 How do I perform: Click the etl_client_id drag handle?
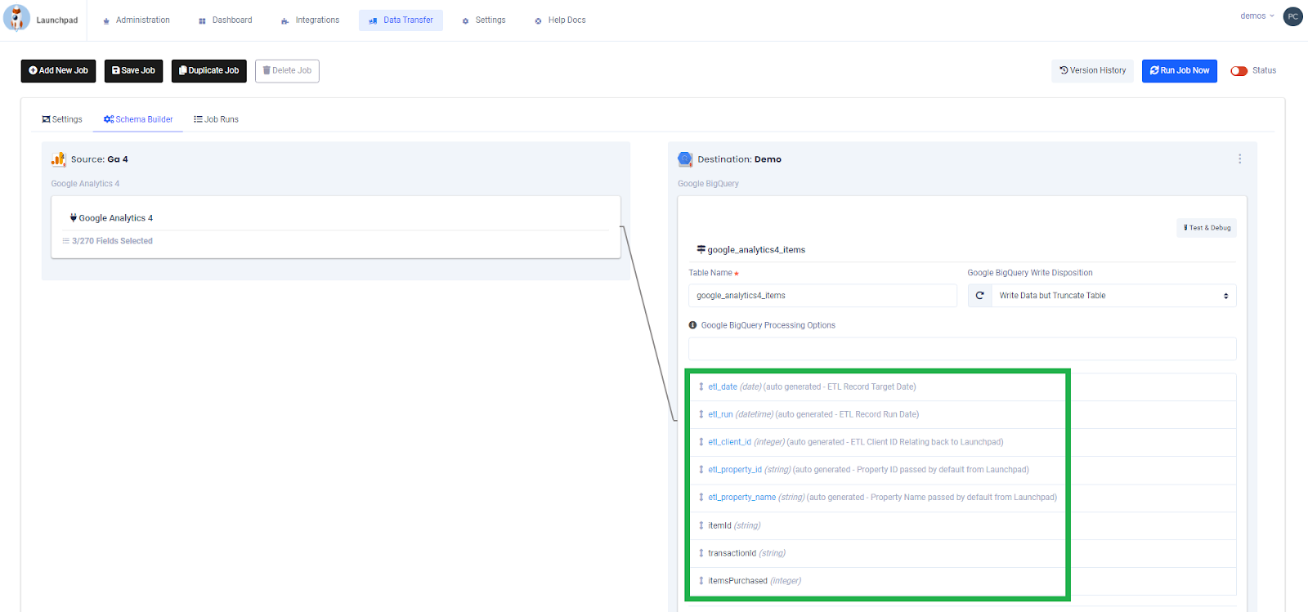(x=701, y=442)
